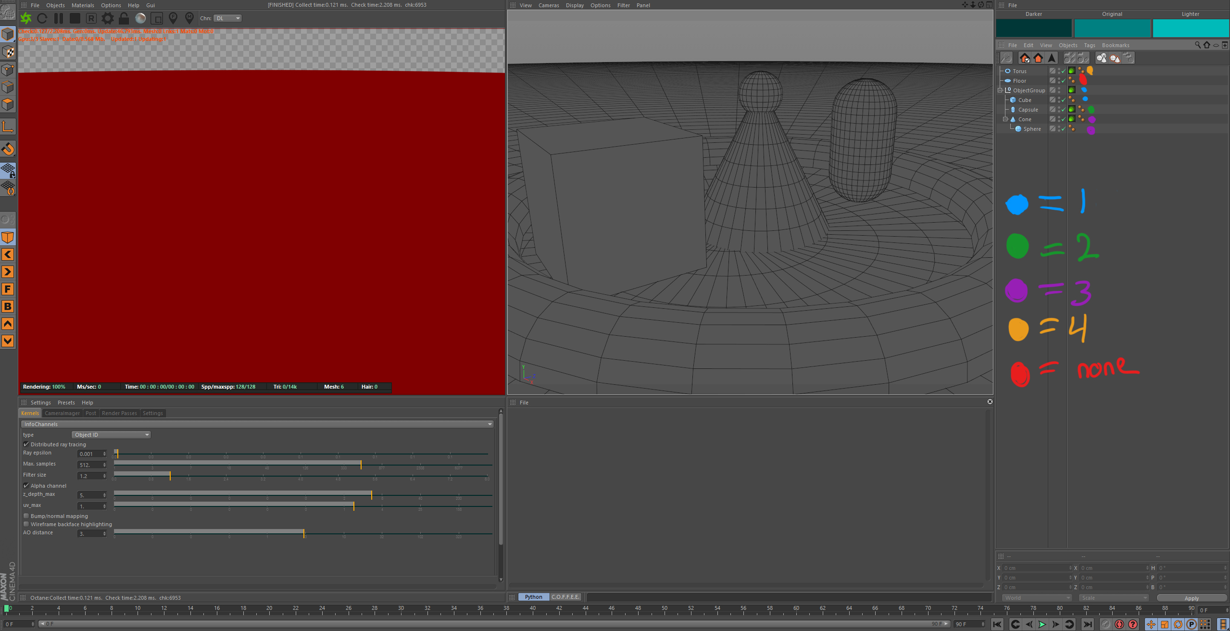Uncheck the Alpha channel option
This screenshot has height=631, width=1230.
point(26,486)
